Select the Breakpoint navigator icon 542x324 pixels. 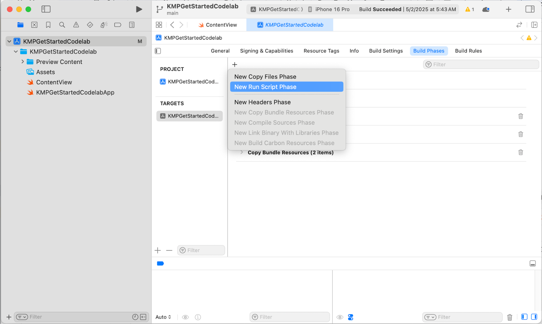(x=118, y=25)
